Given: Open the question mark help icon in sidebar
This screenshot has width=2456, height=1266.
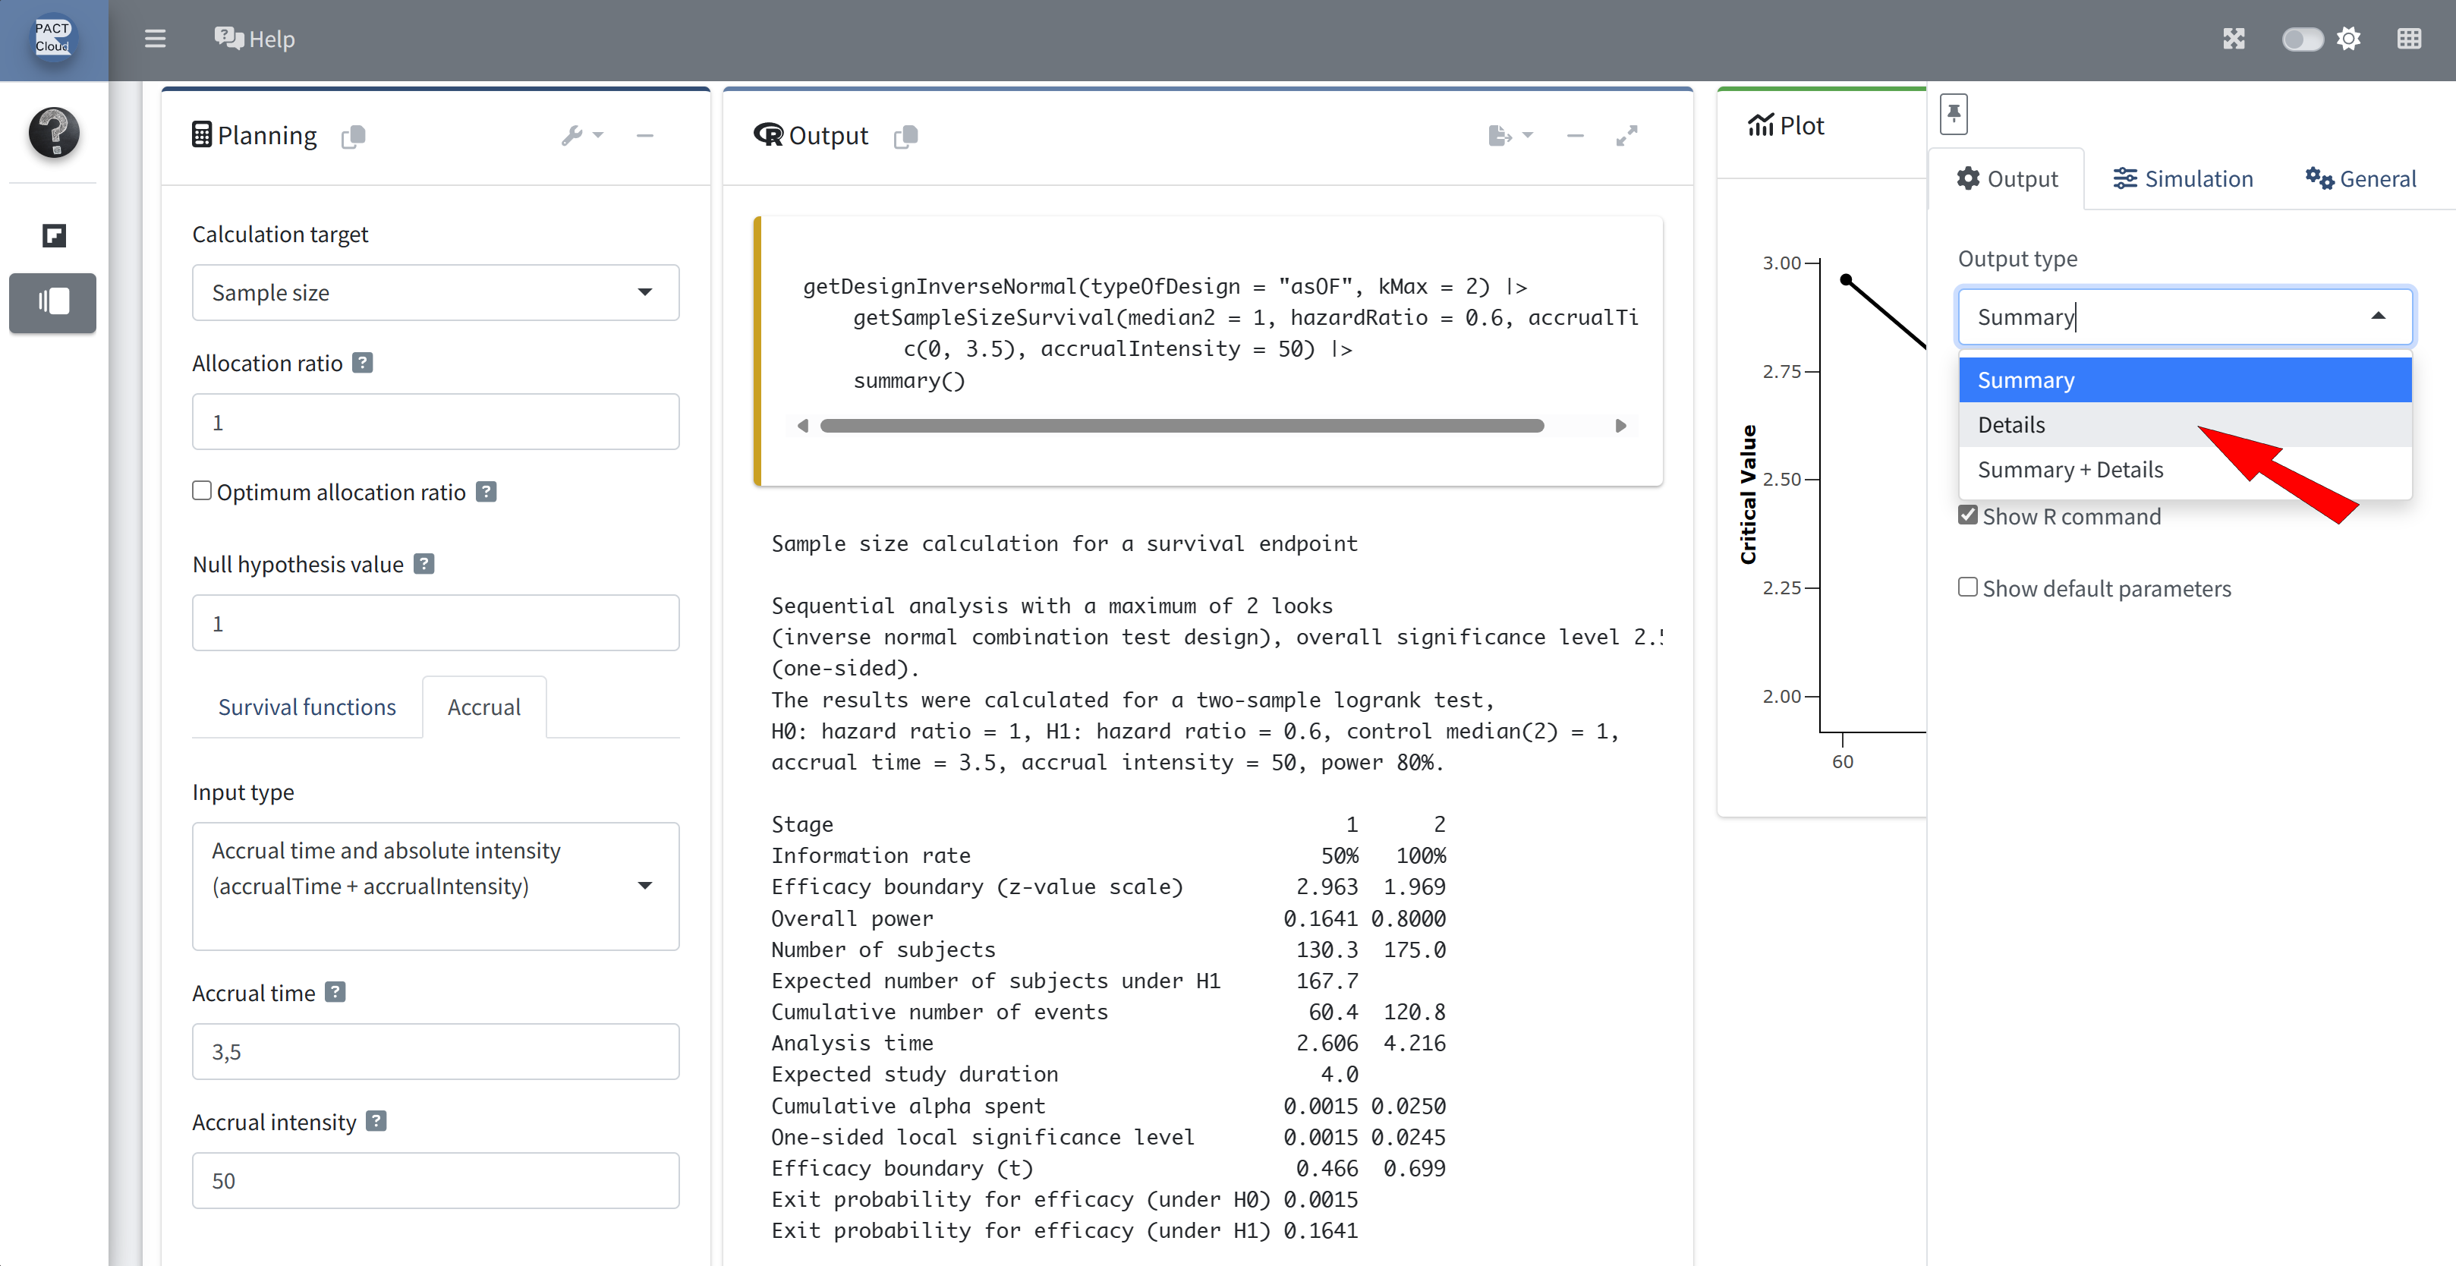Looking at the screenshot, I should pos(53,133).
